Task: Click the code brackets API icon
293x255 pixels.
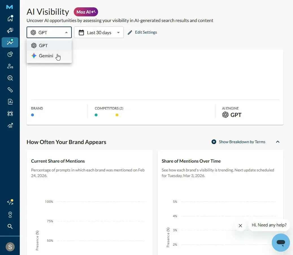Action: 10,202
